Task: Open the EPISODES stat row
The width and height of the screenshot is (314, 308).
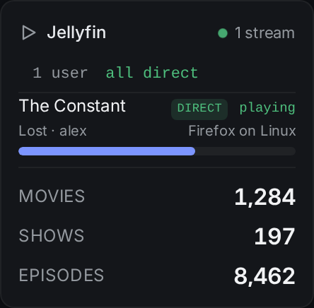Action: point(157,276)
